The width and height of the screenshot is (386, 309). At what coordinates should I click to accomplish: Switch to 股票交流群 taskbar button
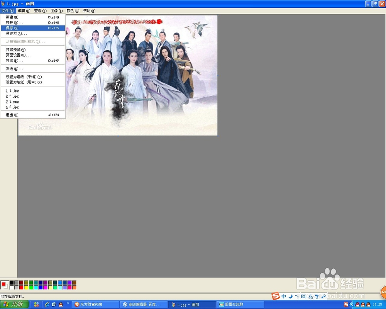click(x=240, y=305)
